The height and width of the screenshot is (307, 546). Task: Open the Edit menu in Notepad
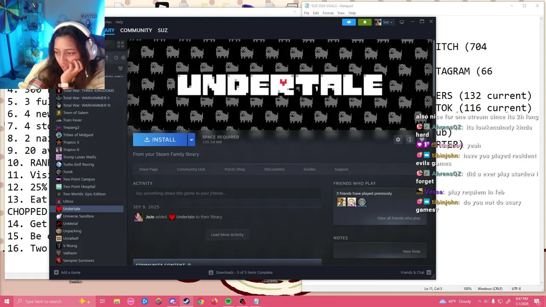(316, 13)
